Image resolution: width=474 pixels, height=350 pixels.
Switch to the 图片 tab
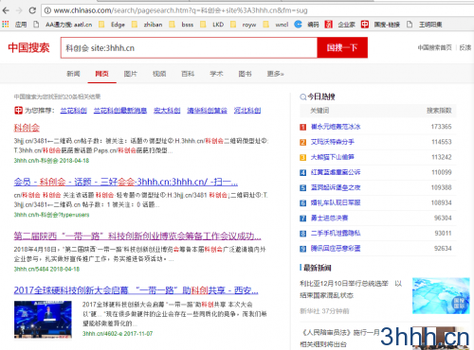click(131, 74)
